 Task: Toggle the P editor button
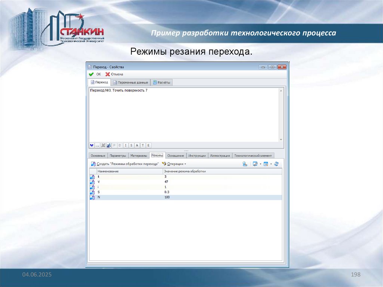pyautogui.click(x=114, y=146)
